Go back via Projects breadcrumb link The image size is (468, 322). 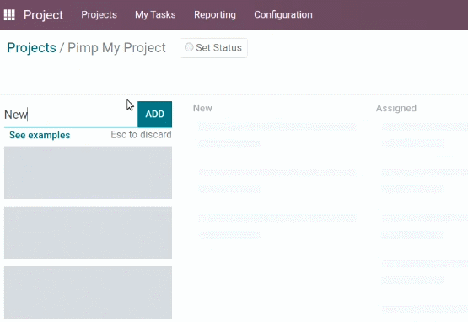coord(32,48)
